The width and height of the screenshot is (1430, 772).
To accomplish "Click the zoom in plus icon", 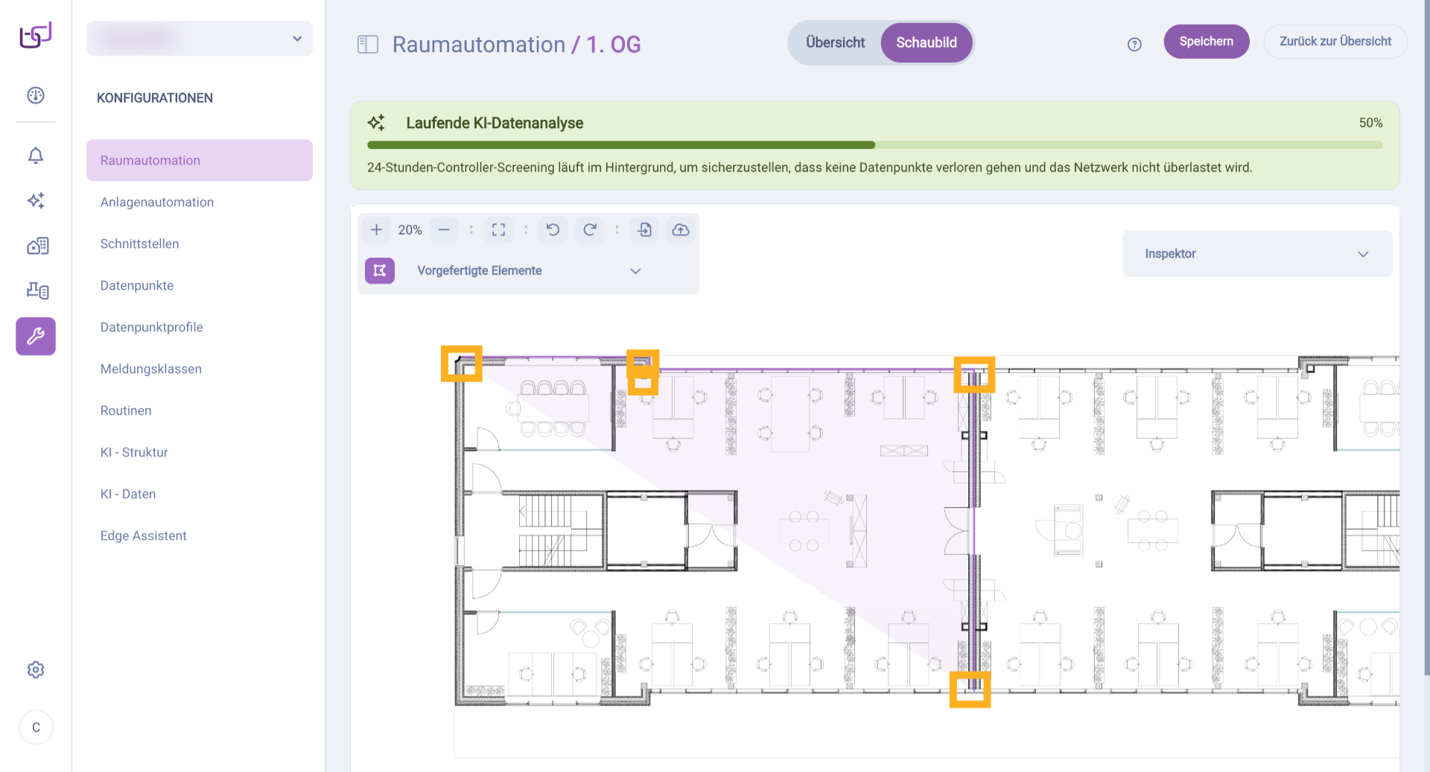I will [376, 230].
